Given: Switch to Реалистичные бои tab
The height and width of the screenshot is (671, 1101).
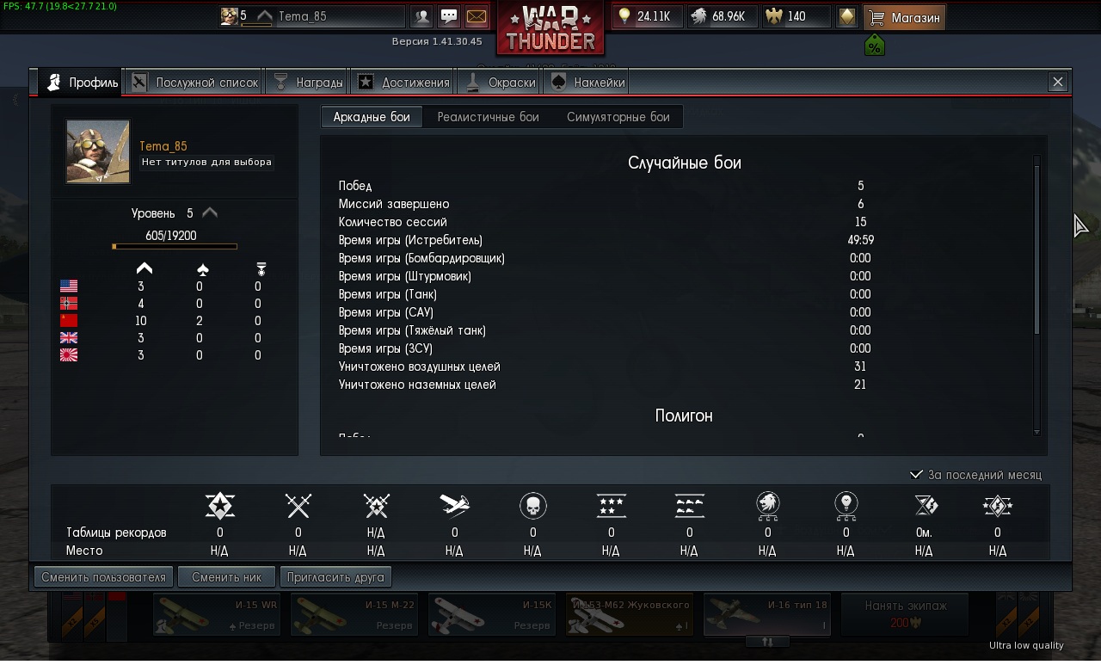Looking at the screenshot, I should [x=488, y=117].
